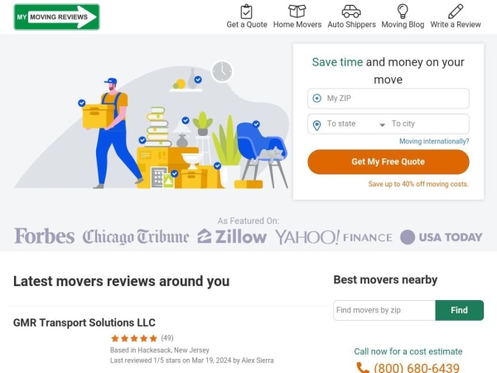This screenshot has height=373, width=497.
Task: Focus the My ZIP input field
Action: [388, 99]
